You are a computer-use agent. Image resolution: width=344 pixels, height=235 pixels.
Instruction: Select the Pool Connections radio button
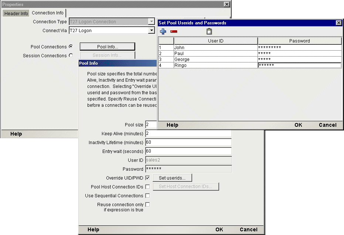[x=70, y=47]
